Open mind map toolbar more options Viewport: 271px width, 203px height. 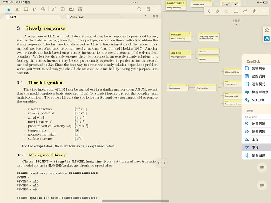coord(264,11)
